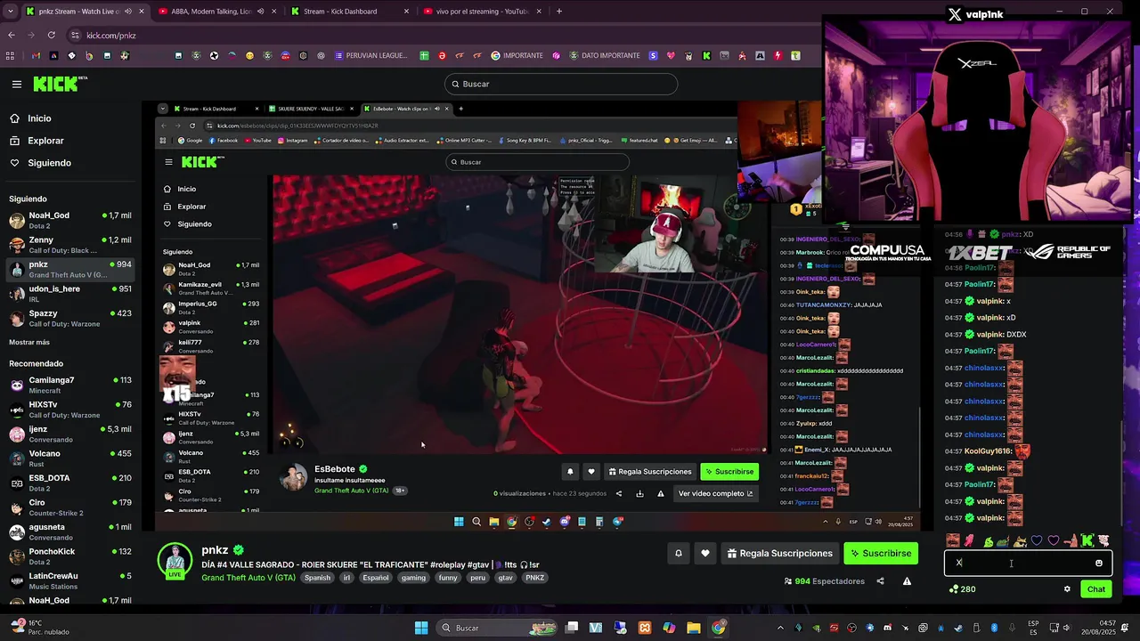The width and height of the screenshot is (1140, 641).
Task: Open the Kick sidebar hamburger menu
Action: 16,85
